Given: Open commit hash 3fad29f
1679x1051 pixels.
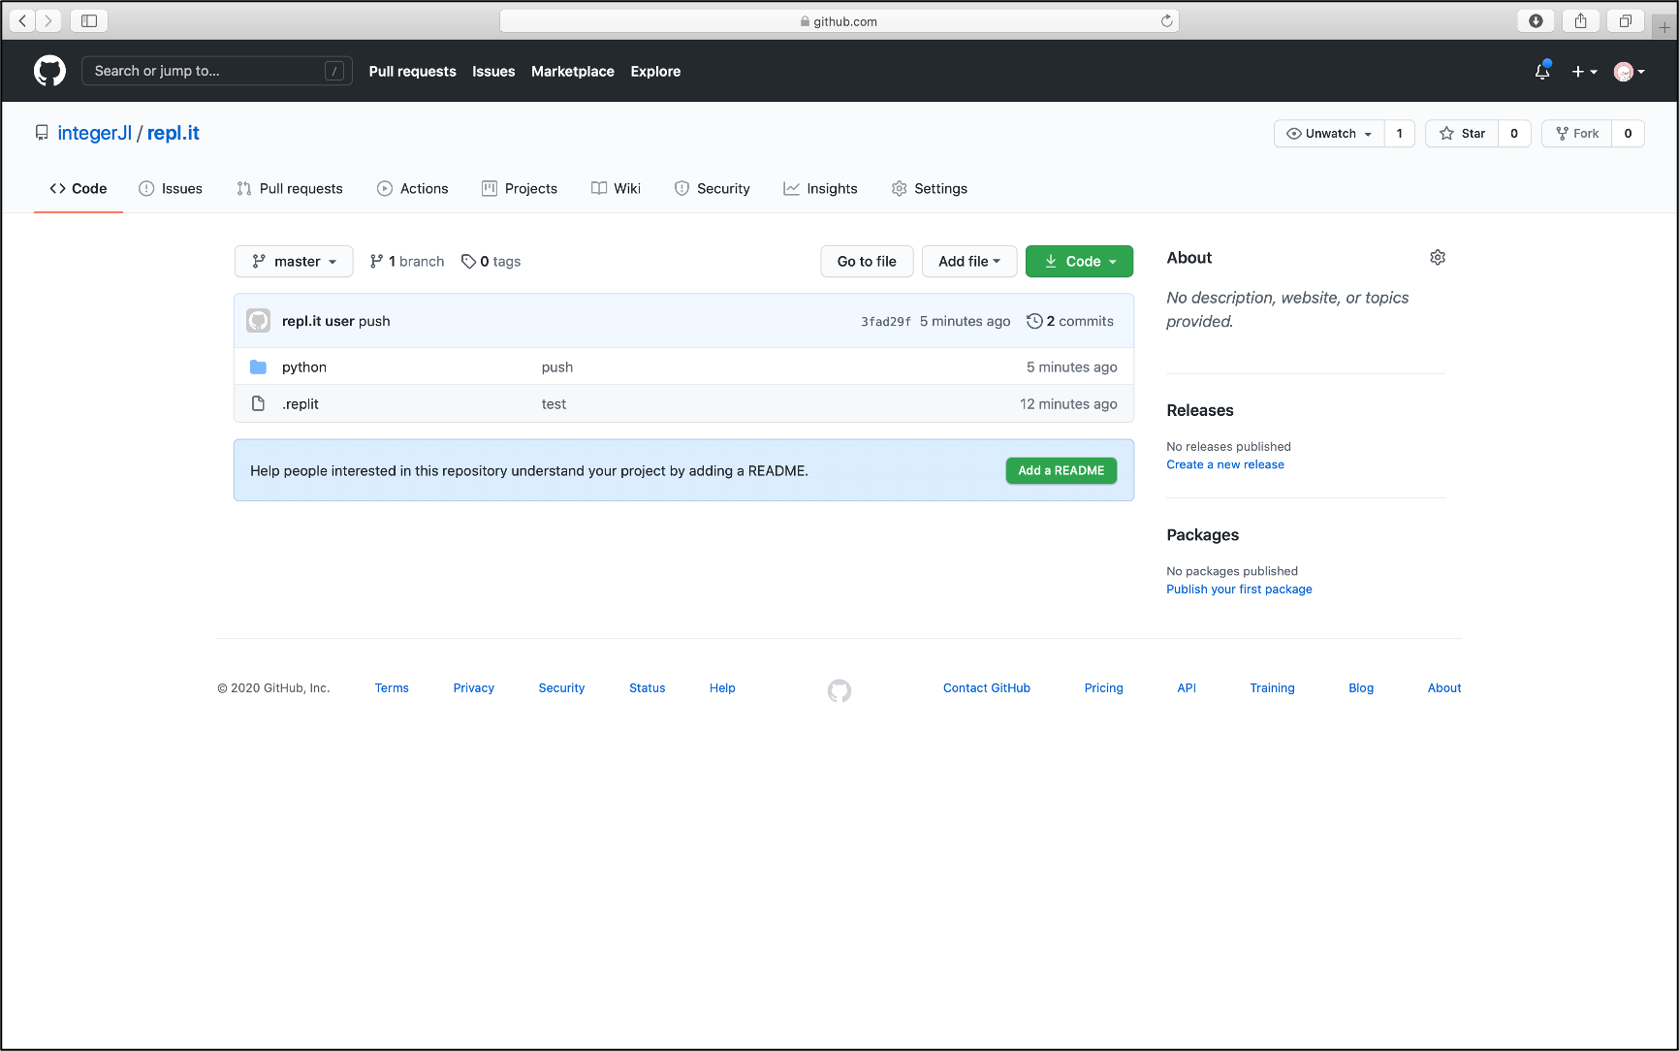Looking at the screenshot, I should point(886,321).
